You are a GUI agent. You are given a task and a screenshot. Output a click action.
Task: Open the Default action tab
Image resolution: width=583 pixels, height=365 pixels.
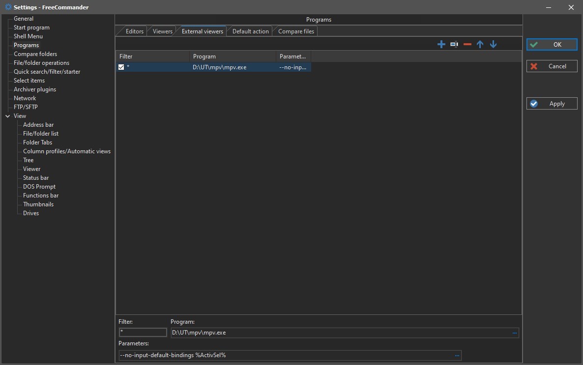click(250, 31)
